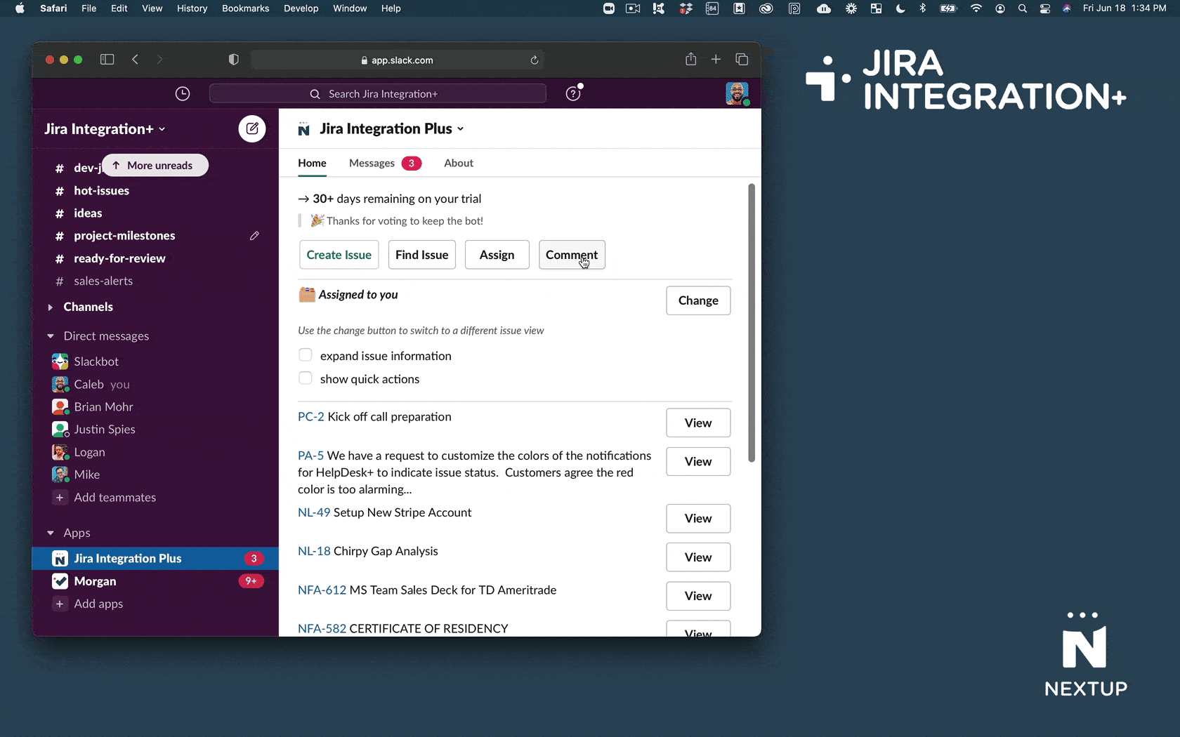Click the compose new message icon

252,129
